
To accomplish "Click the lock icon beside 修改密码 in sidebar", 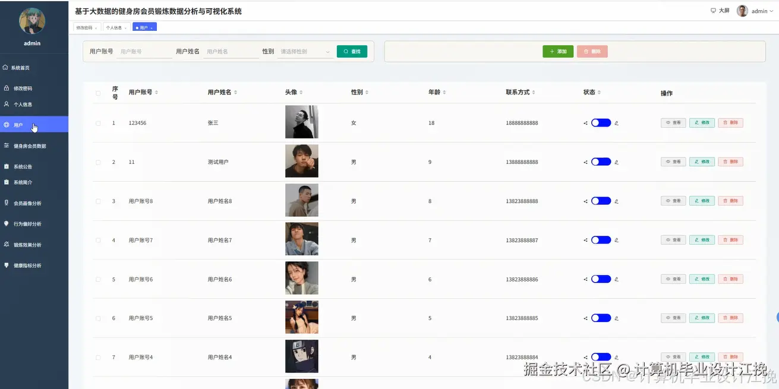I will click(x=6, y=88).
